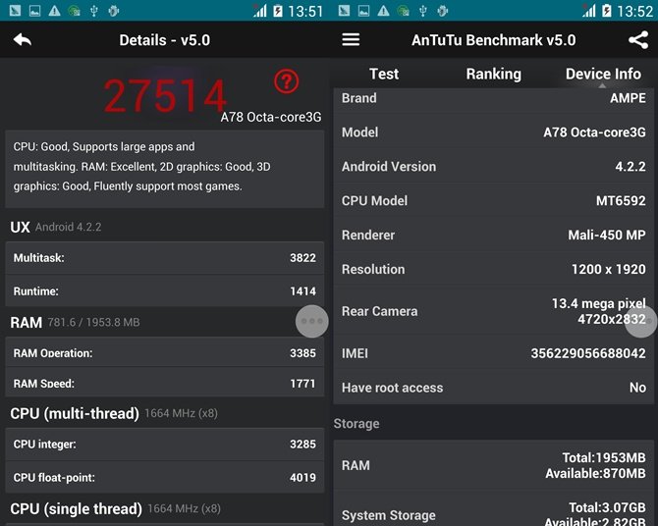This screenshot has width=658, height=526.
Task: Tap the 13:51 clock in status bar
Action: tap(305, 11)
